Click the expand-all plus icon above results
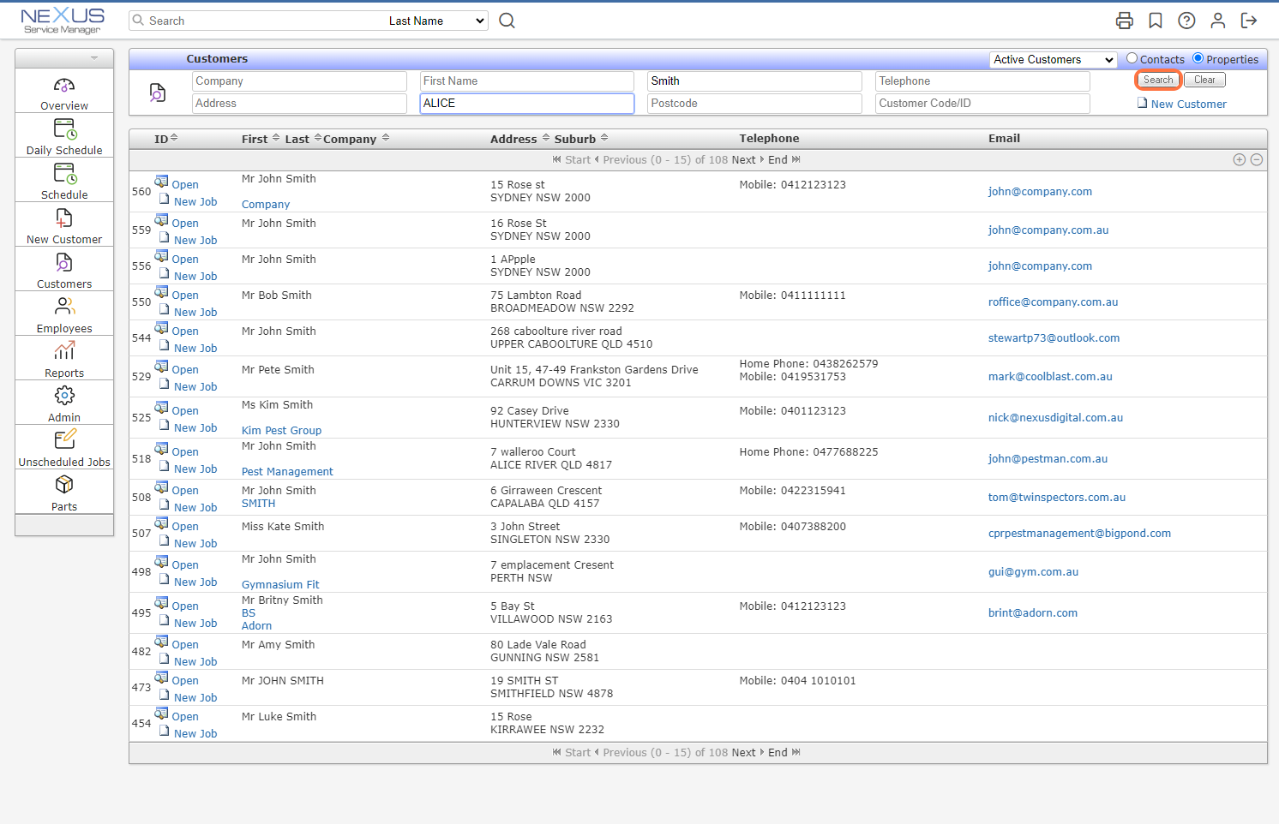1279x824 pixels. (1239, 159)
